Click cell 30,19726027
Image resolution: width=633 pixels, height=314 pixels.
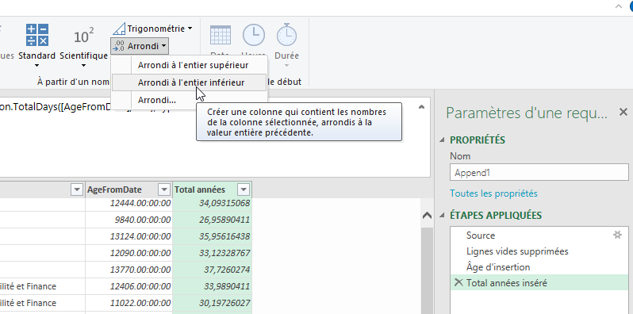tap(212, 303)
